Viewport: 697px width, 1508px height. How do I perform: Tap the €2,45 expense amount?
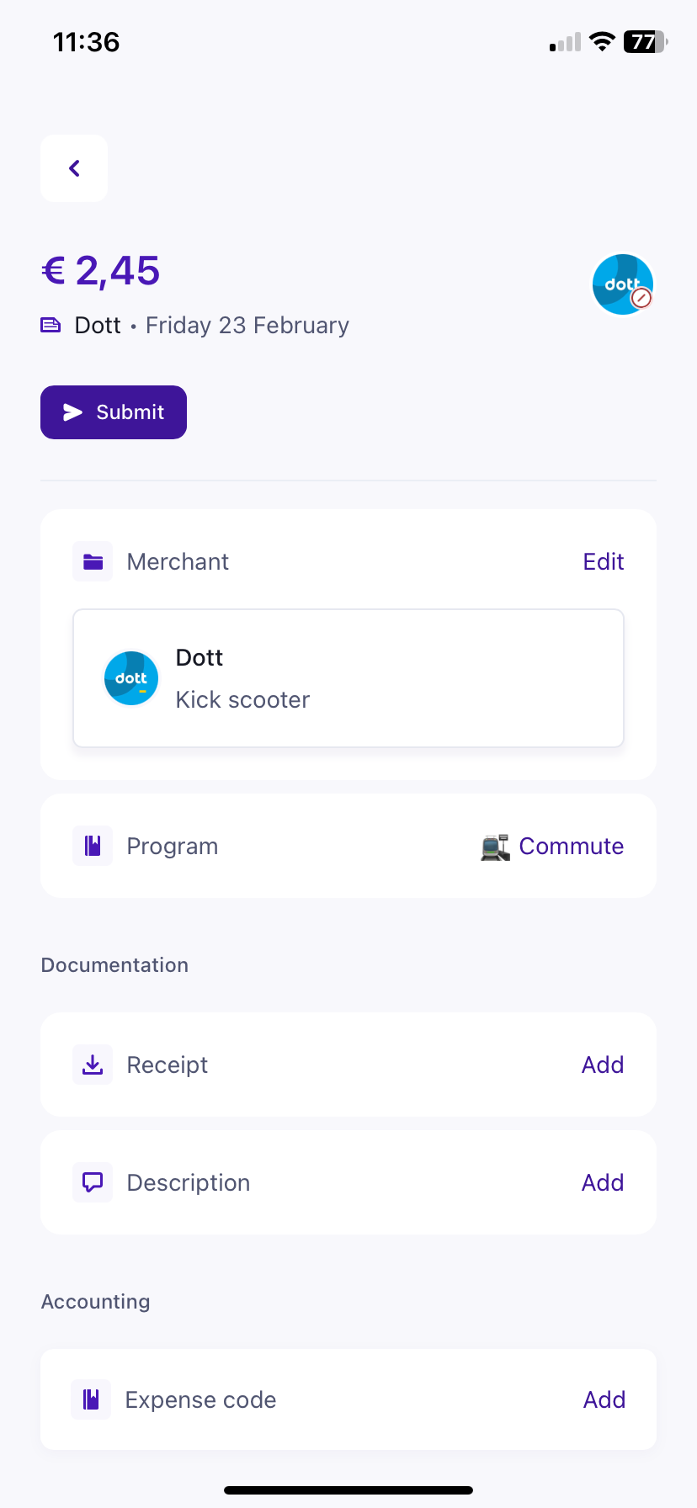coord(100,271)
